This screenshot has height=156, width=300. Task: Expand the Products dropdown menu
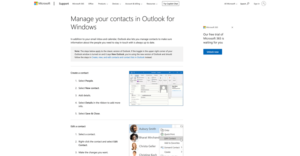coord(103,4)
